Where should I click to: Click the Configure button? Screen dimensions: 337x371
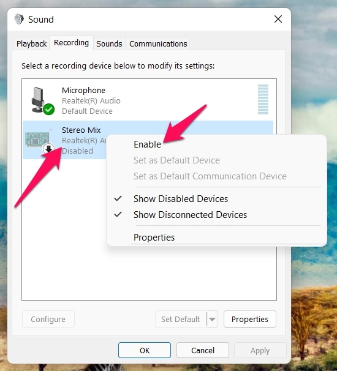48,319
